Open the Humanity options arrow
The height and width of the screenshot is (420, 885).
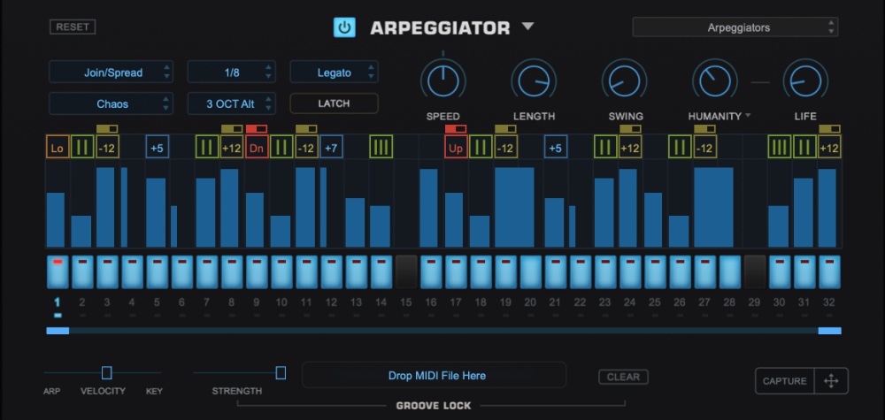click(x=748, y=116)
